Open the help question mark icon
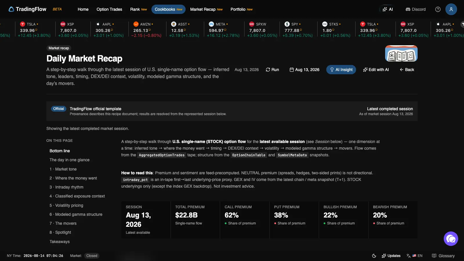 tap(438, 9)
